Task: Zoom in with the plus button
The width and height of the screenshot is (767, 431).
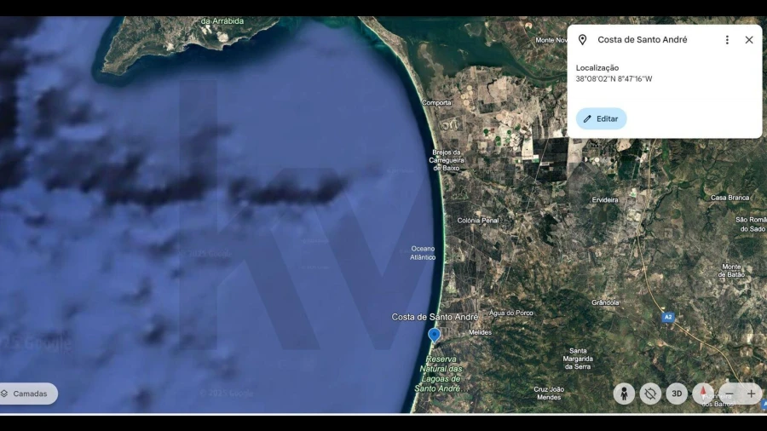Action: pos(751,394)
